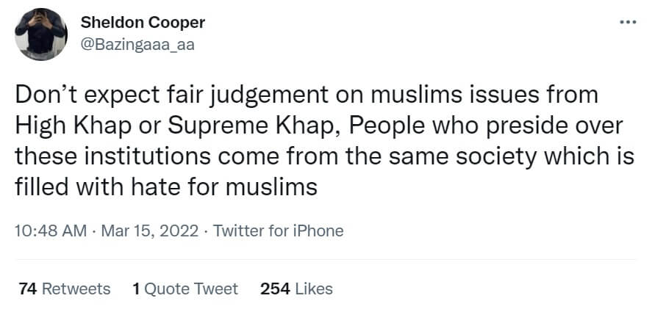
Task: Show the 1 Quote Tweet list
Action: click(x=185, y=289)
